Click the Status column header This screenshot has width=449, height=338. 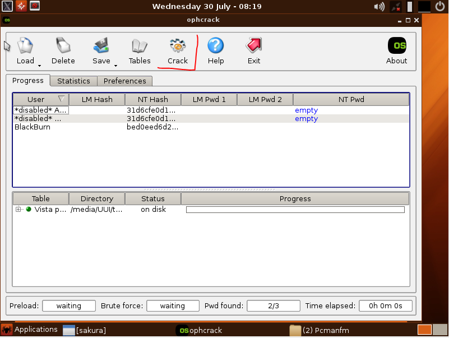[153, 198]
